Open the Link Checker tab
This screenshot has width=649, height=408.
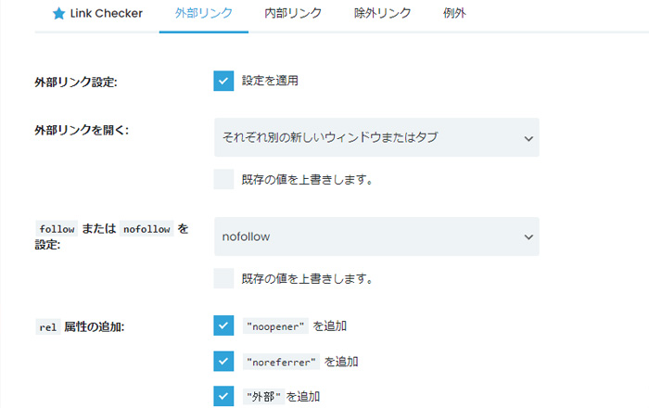pyautogui.click(x=97, y=14)
